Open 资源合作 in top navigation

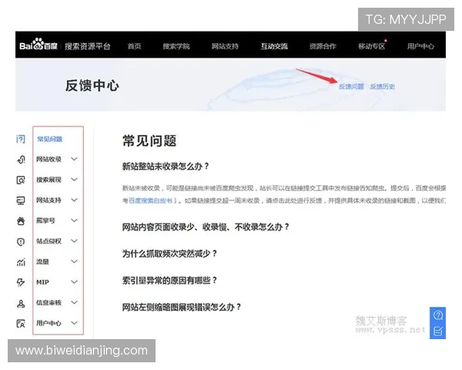[x=323, y=46]
